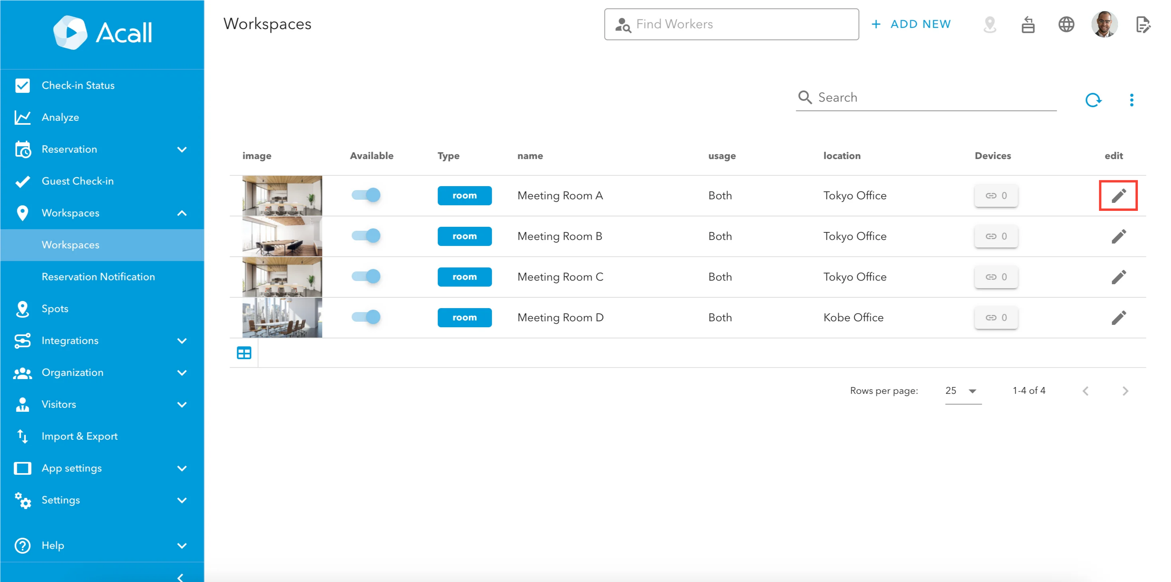
Task: Click the Type column header
Action: (448, 156)
